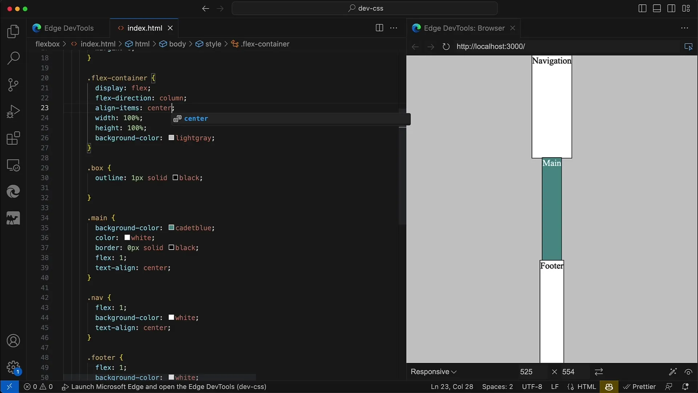Click the browser preview forward arrow

point(431,47)
